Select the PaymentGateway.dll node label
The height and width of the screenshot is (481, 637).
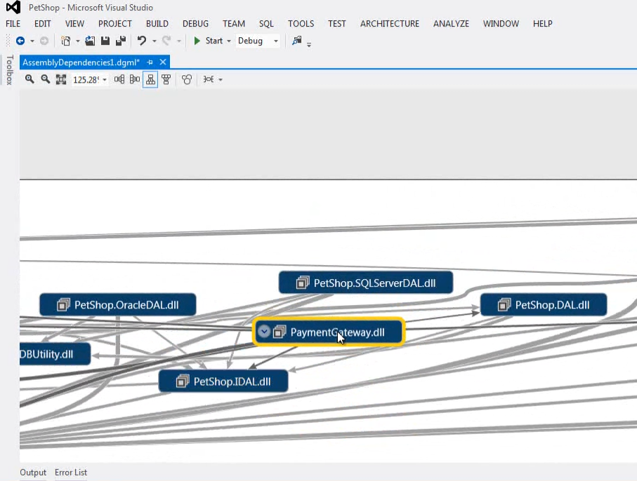coord(337,332)
